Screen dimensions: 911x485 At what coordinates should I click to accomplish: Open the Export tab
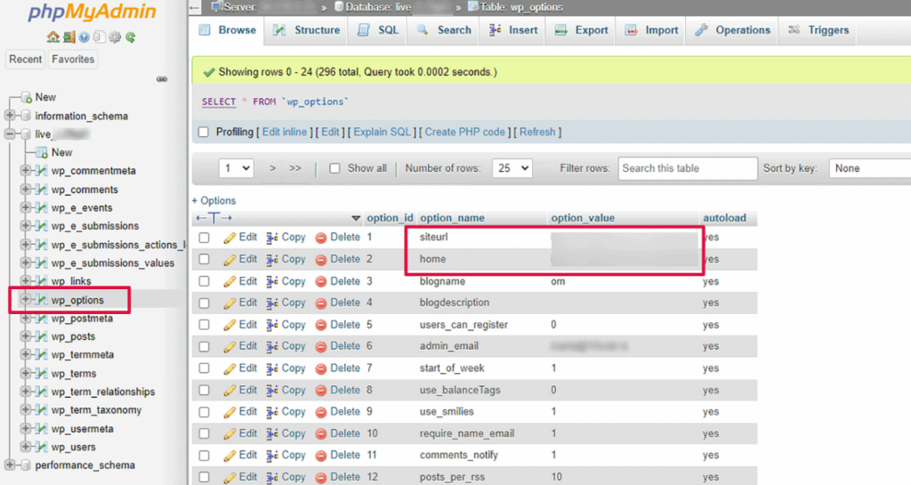click(582, 30)
